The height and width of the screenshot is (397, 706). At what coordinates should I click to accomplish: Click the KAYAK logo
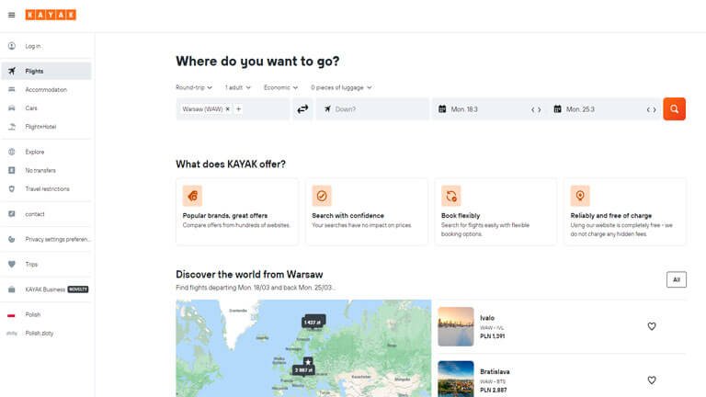[51, 15]
